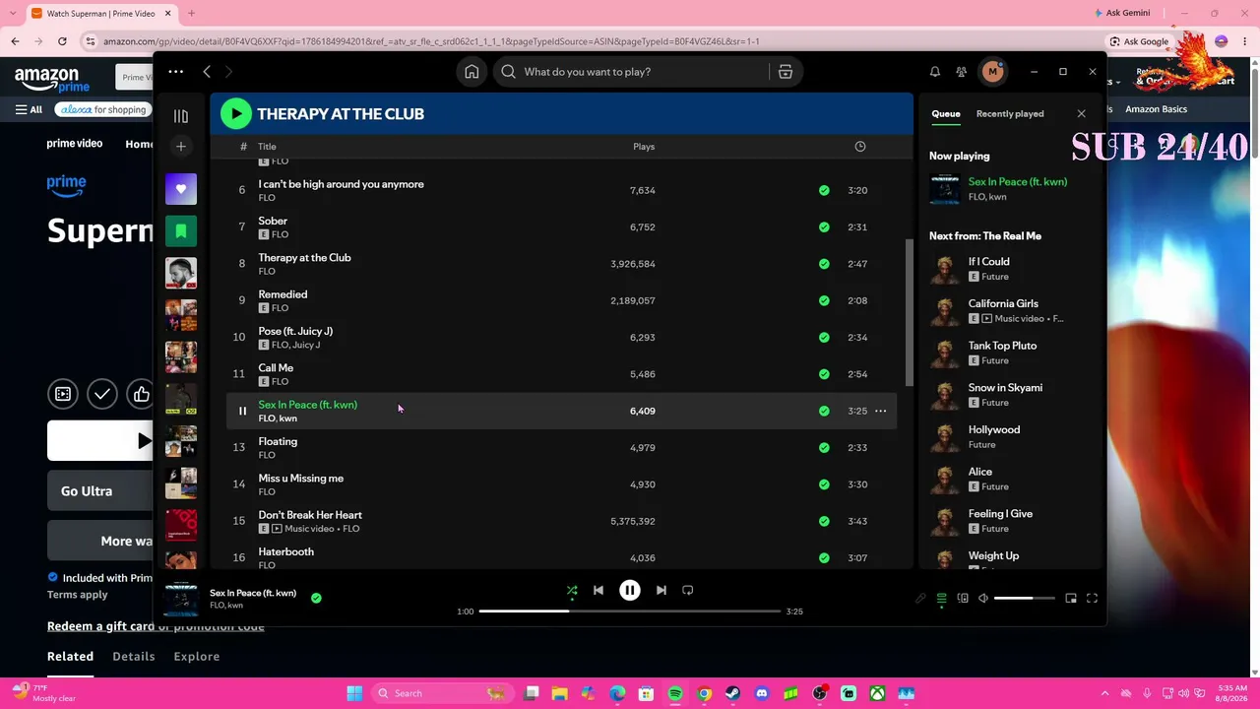Select Snow in Skyami in the queue
This screenshot has height=709, width=1260.
coord(1009,395)
